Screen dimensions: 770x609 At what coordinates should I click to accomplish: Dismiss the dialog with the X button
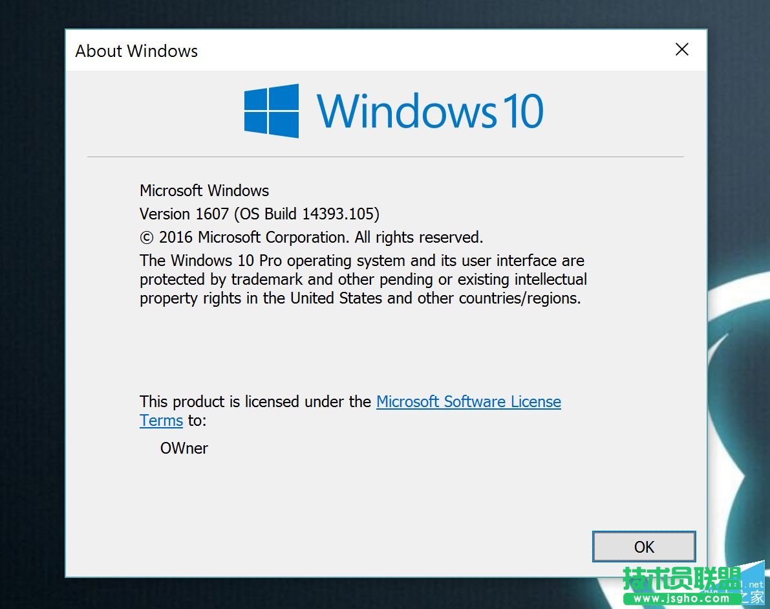click(x=681, y=49)
